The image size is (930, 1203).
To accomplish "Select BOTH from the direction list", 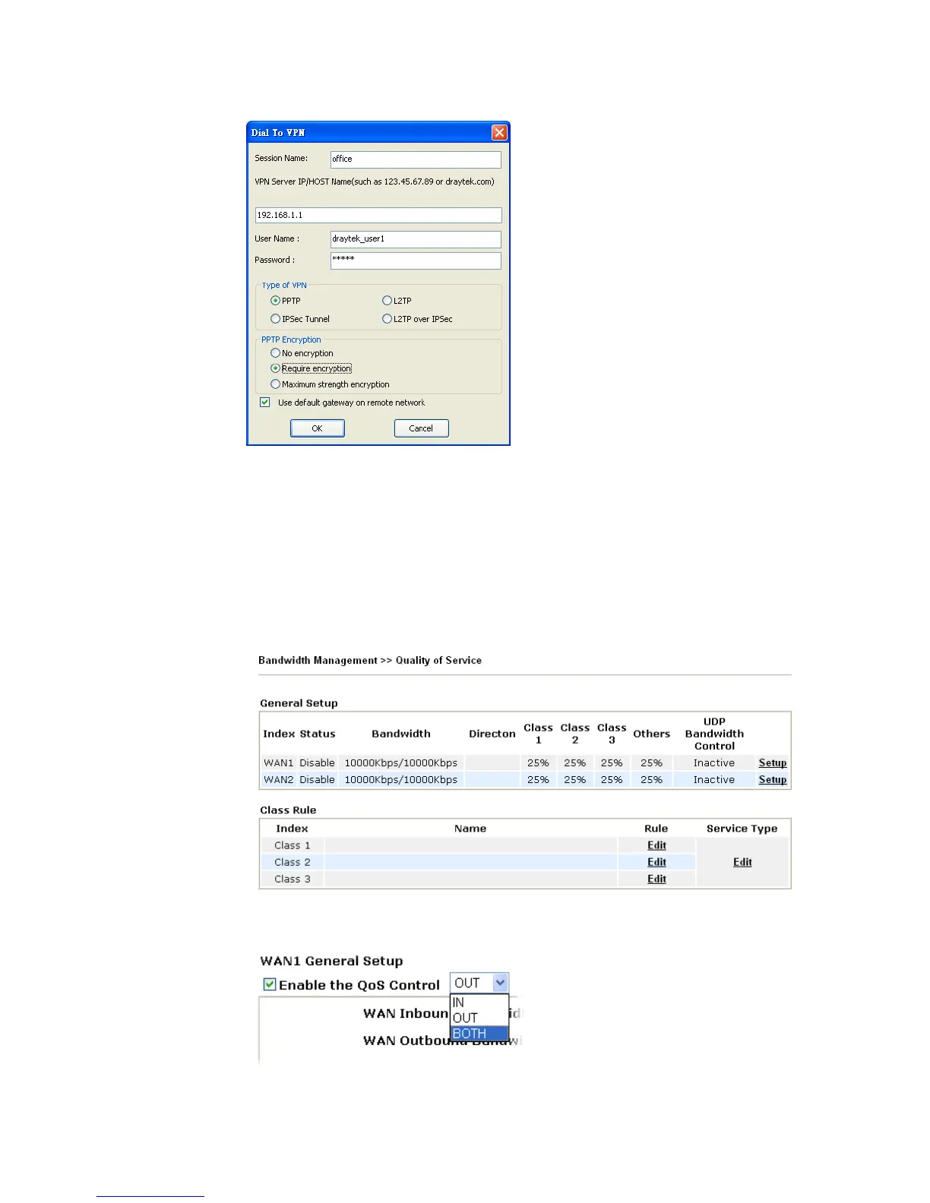I will (x=479, y=1034).
